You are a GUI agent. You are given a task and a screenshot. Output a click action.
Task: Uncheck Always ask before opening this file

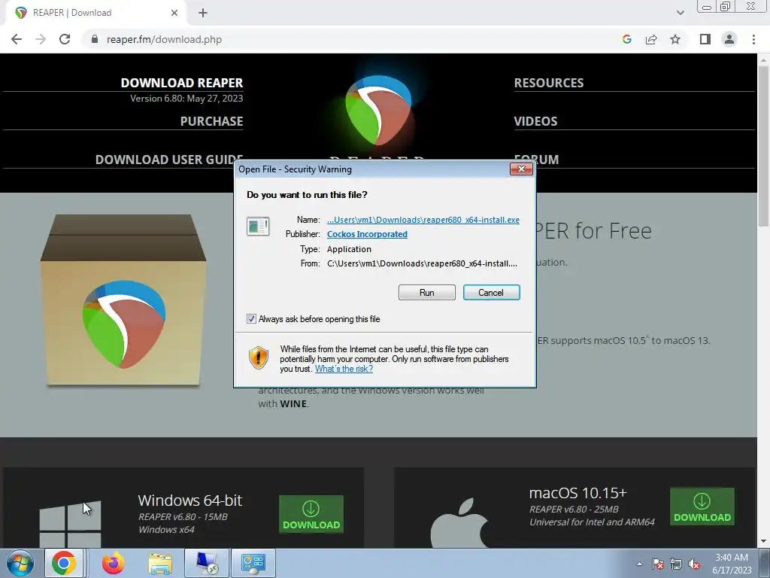point(251,319)
